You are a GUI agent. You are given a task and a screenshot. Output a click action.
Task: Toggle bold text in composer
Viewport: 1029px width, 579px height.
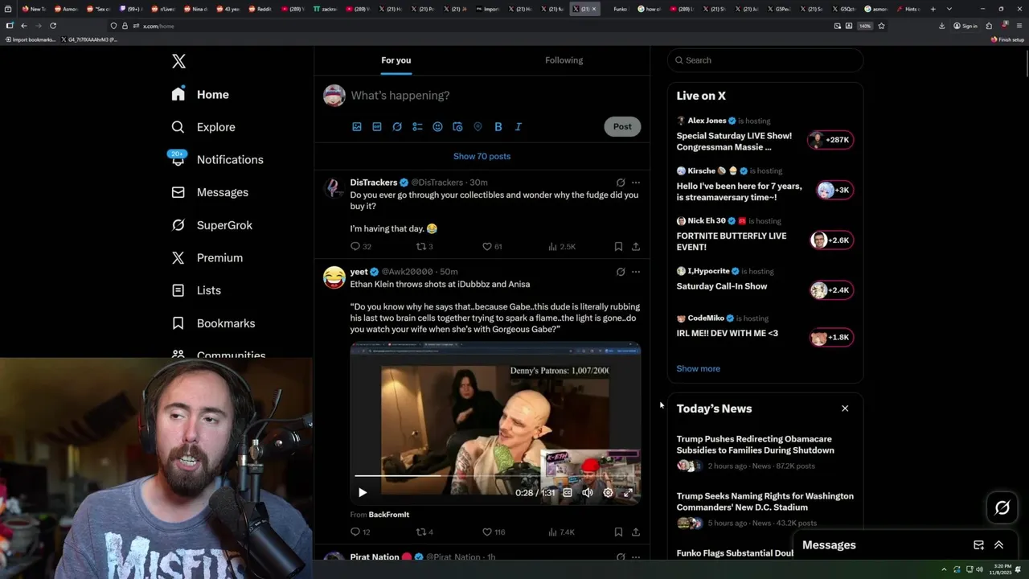[498, 126]
